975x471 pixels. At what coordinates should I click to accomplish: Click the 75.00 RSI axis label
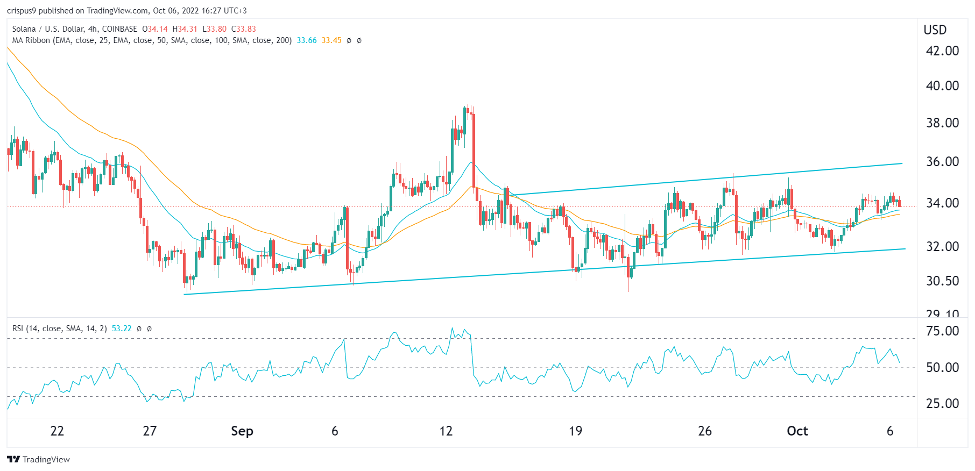(942, 331)
